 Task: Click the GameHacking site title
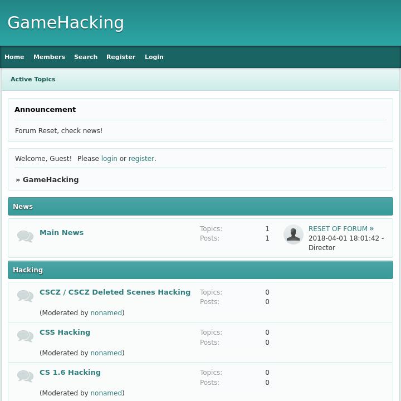point(66,23)
